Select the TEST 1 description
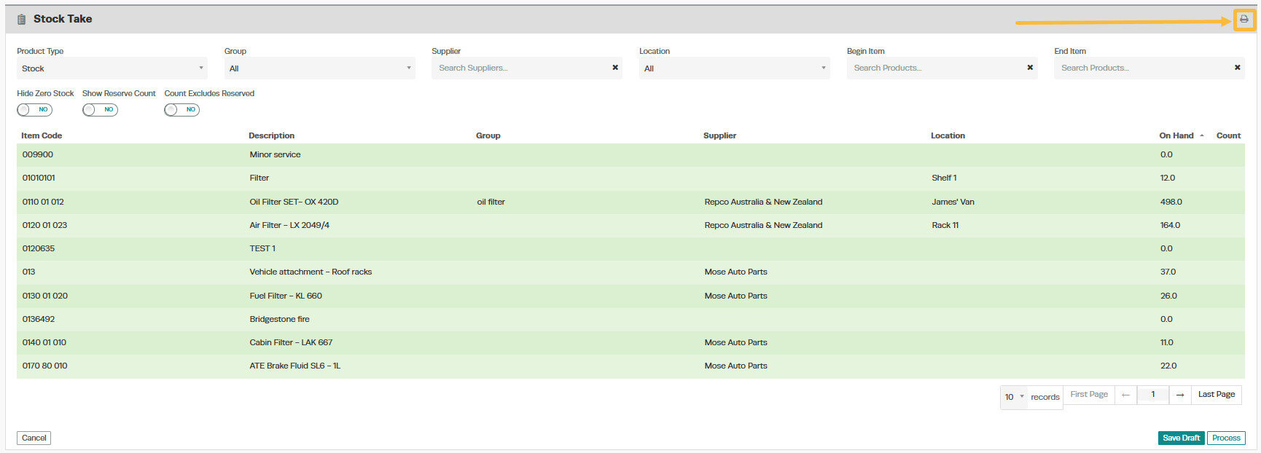1261x453 pixels. point(262,248)
